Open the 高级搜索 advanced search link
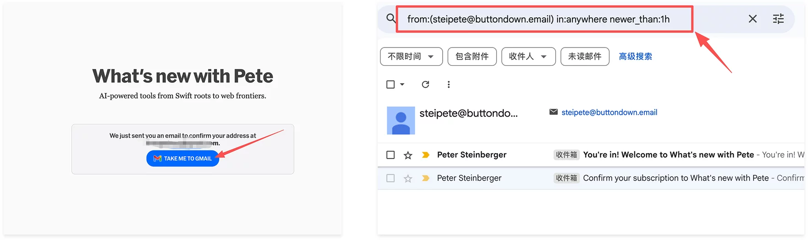This screenshot has width=808, height=240. click(635, 57)
